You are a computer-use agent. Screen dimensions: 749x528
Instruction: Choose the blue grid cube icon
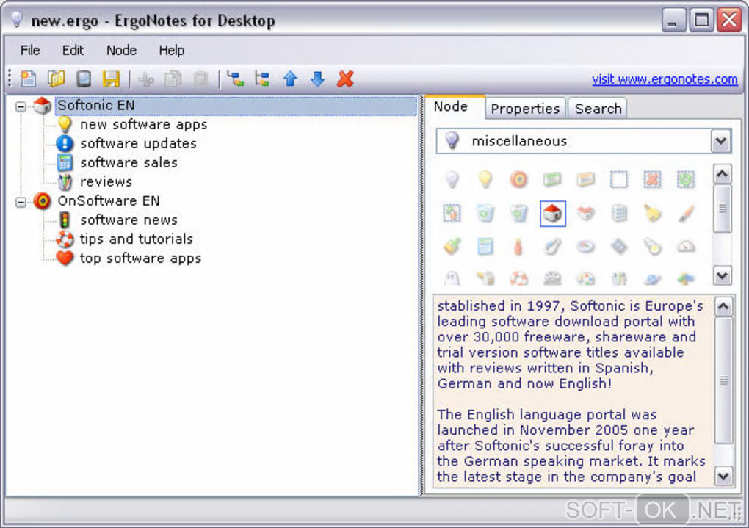point(619,213)
